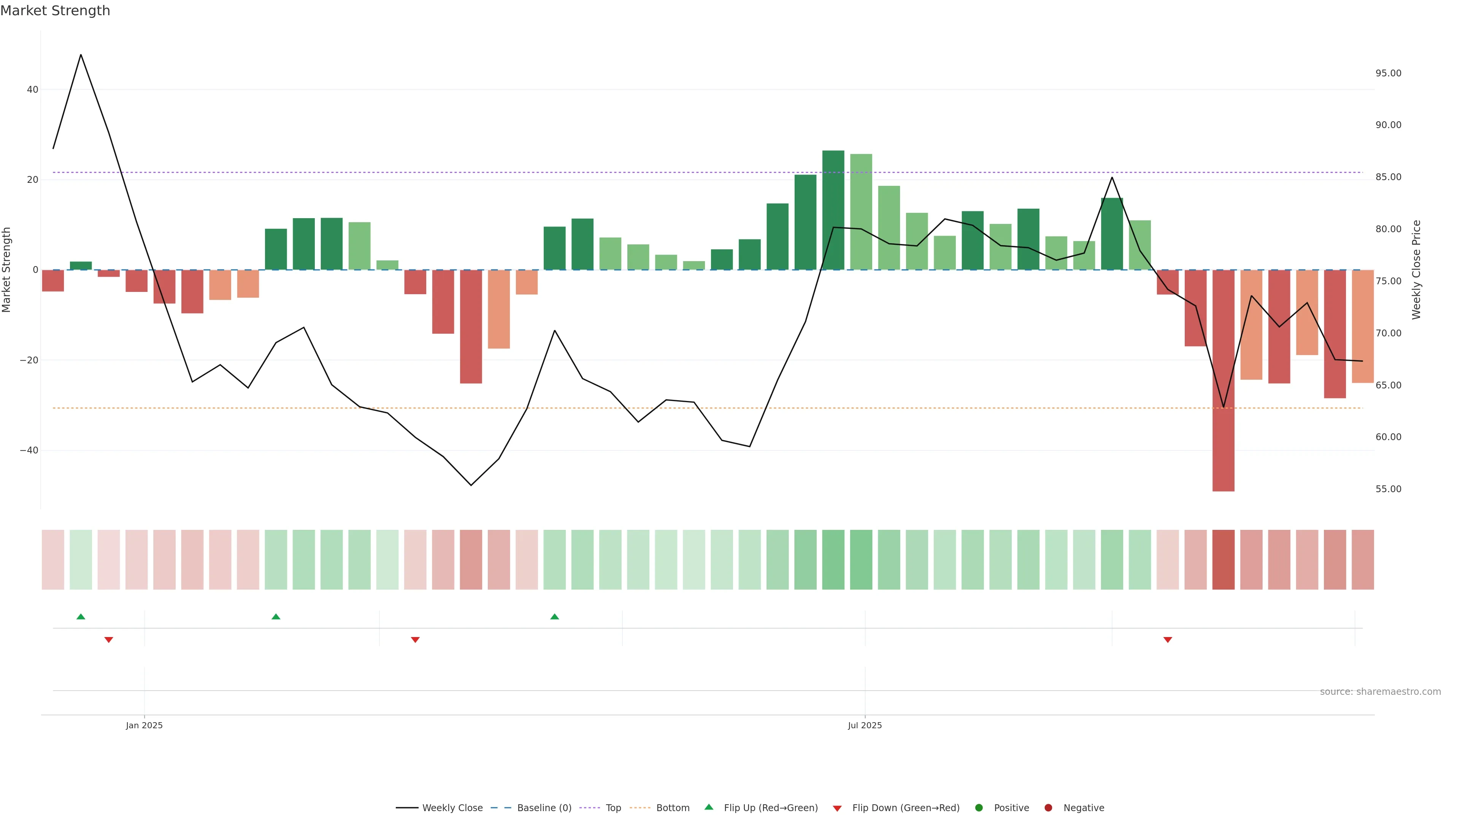
Task: Click the Flip Up triangle legend icon
Action: 708,807
